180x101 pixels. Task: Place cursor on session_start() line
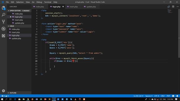54,13
